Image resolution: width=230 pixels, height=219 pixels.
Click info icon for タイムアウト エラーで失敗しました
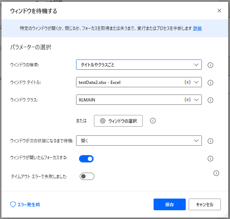pyautogui.click(x=216, y=173)
